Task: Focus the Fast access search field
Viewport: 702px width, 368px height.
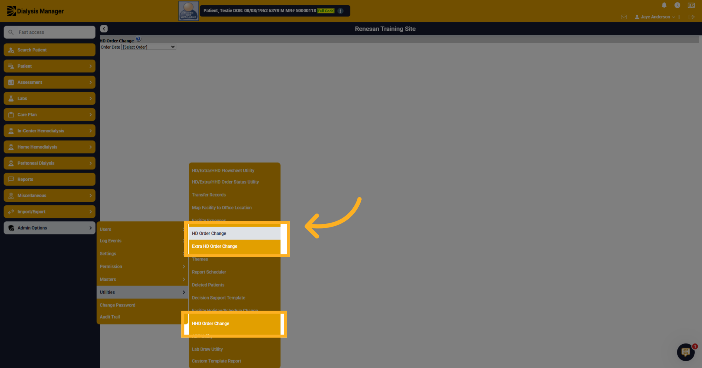Action: click(x=49, y=32)
